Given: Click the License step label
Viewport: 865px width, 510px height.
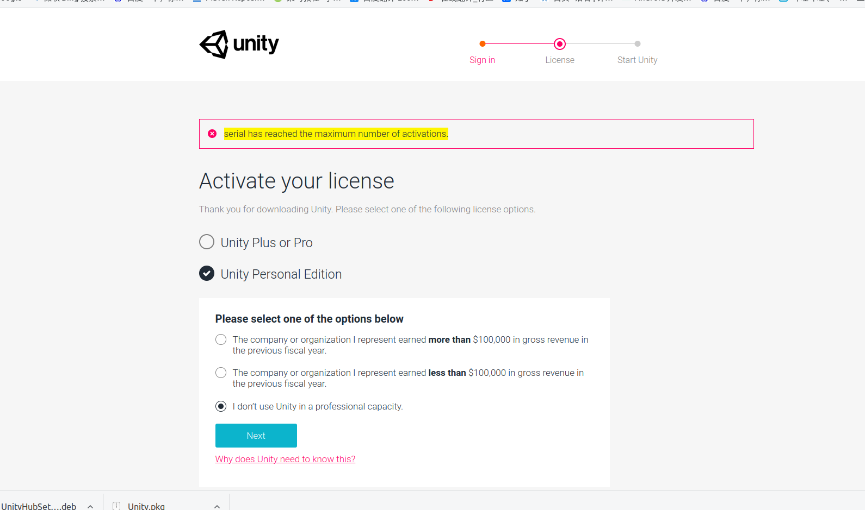Looking at the screenshot, I should [x=560, y=60].
